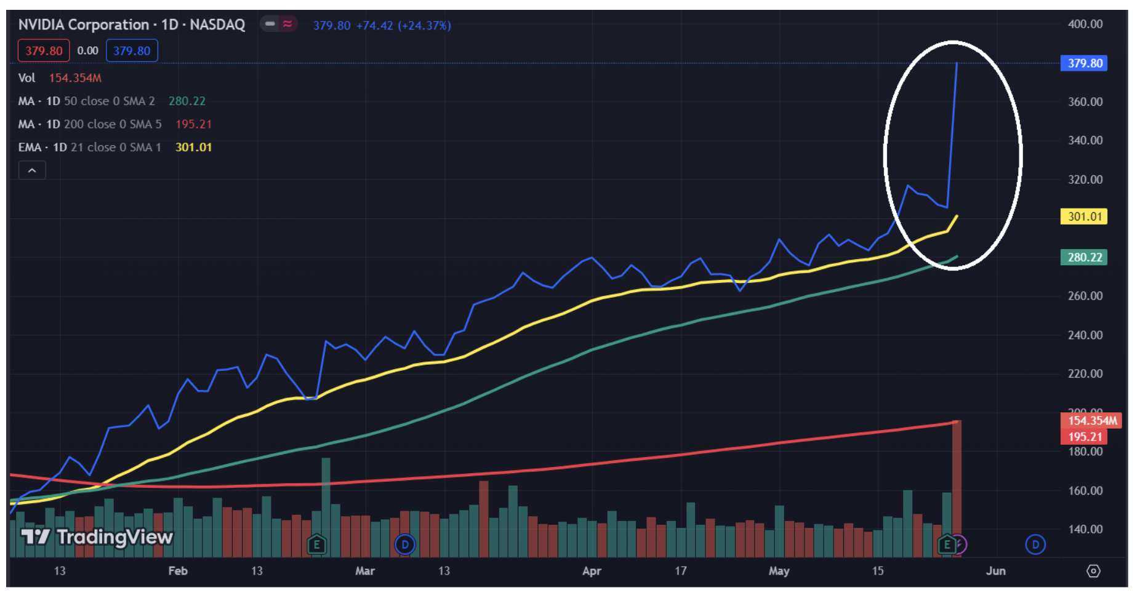Click the dividend D badge near the Jun label

1036,544
